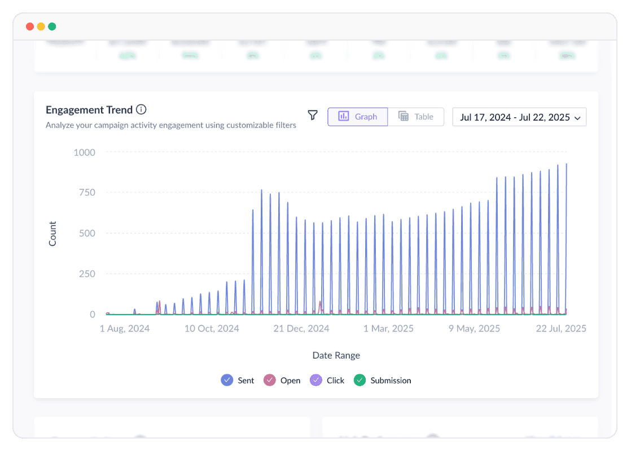Click the green Submission checkmark icon

pyautogui.click(x=360, y=380)
